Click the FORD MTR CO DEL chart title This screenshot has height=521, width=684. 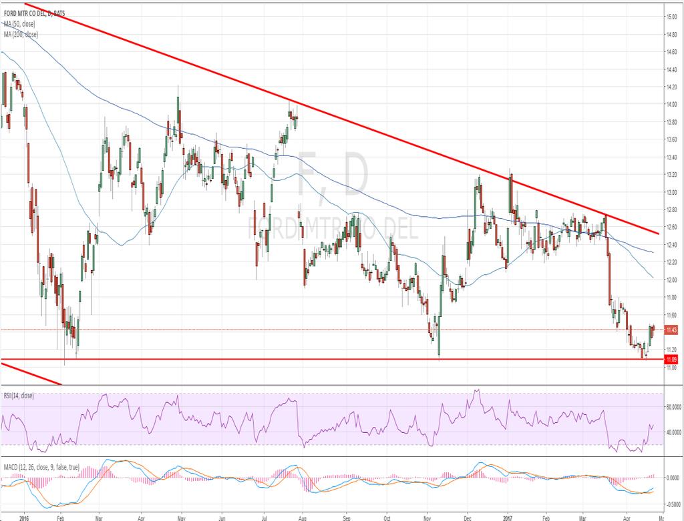[x=35, y=13]
